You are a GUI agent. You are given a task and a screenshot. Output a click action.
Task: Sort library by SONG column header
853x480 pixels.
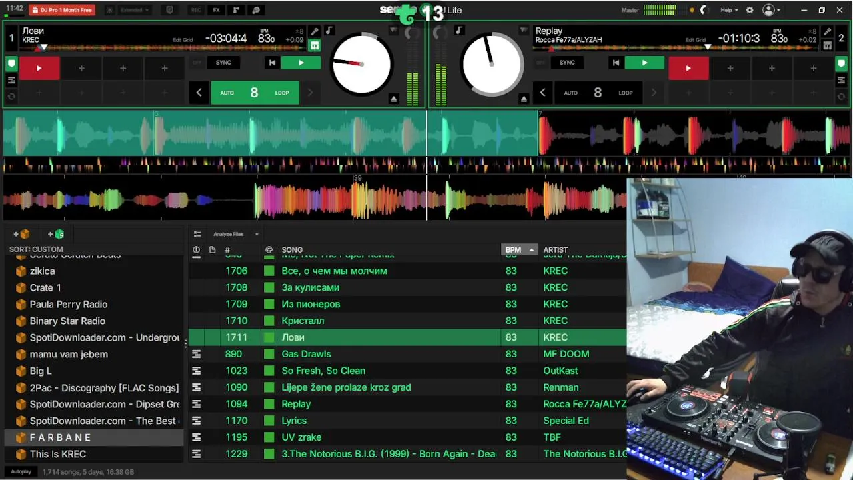point(292,250)
